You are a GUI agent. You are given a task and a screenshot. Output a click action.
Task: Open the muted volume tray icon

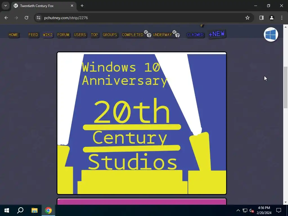[251, 210]
